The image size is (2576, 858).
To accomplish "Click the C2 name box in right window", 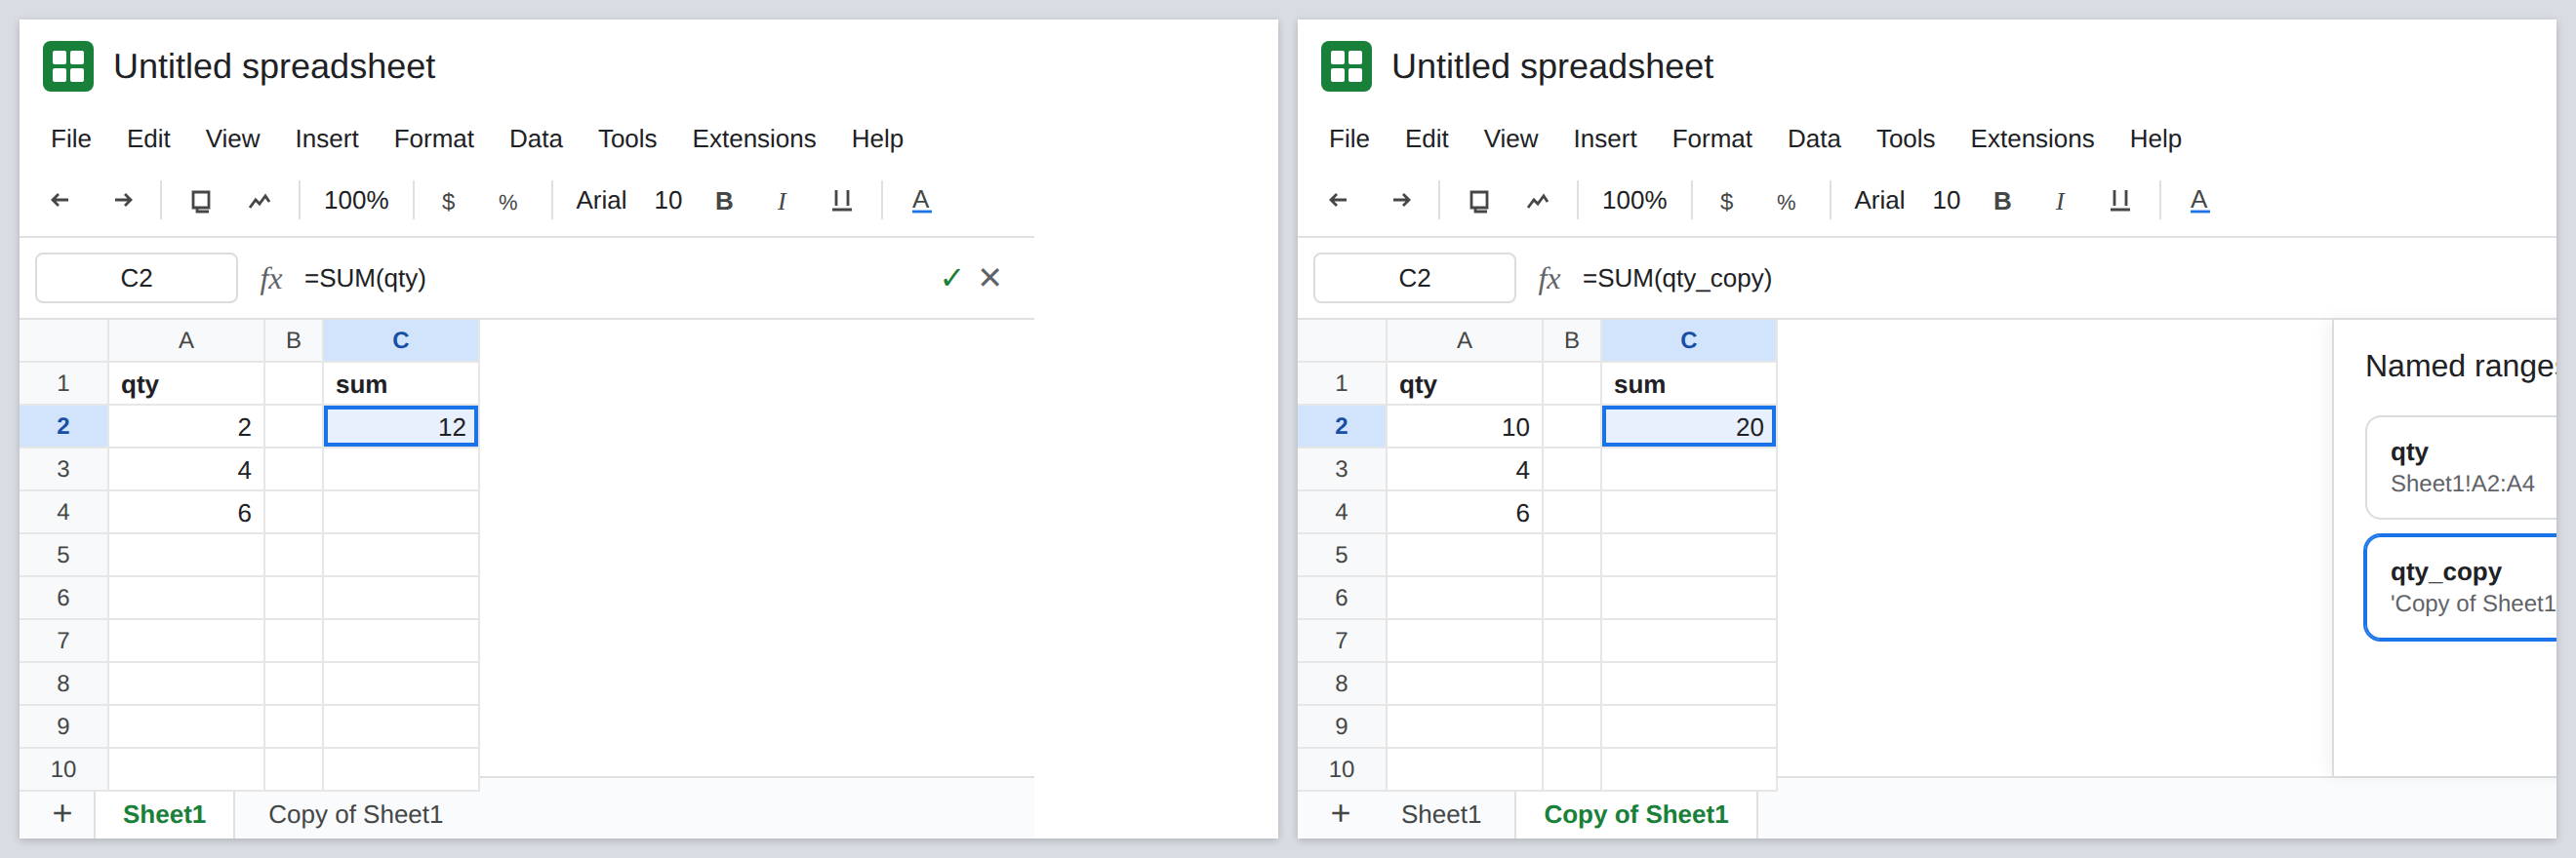I will [x=1414, y=278].
